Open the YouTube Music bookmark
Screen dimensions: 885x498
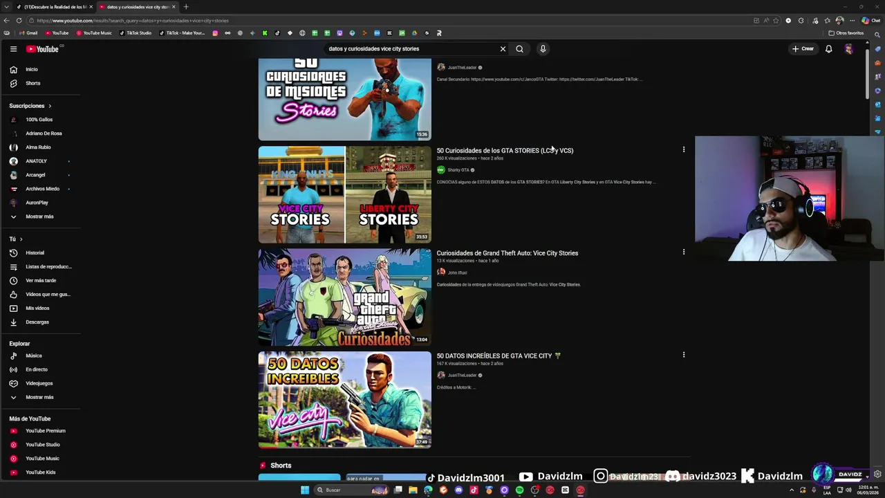[x=94, y=33]
